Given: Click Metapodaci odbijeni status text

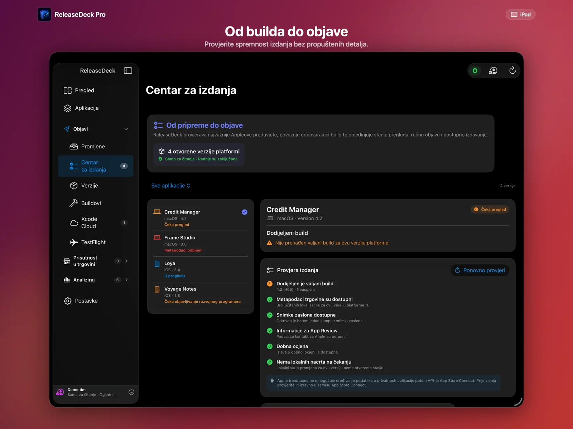Looking at the screenshot, I should point(183,250).
